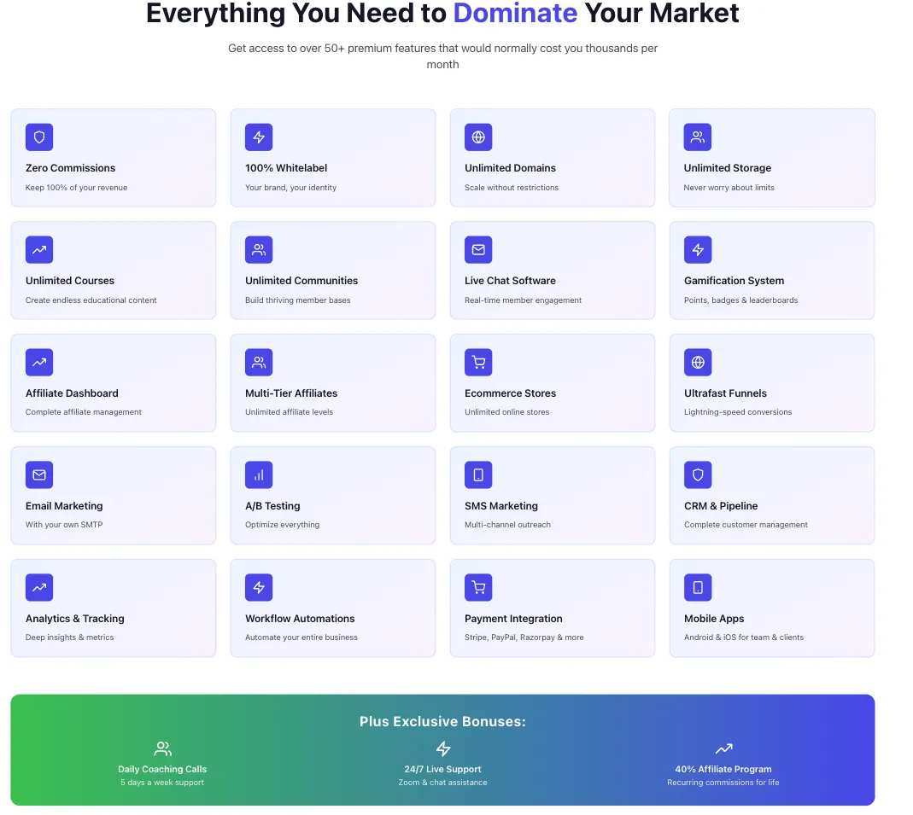Click the trending icon above Affiliate Dashboard
The width and height of the screenshot is (913, 815).
click(39, 363)
